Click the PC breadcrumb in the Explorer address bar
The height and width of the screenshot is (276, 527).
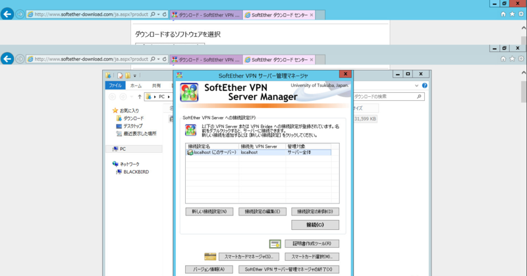161,97
